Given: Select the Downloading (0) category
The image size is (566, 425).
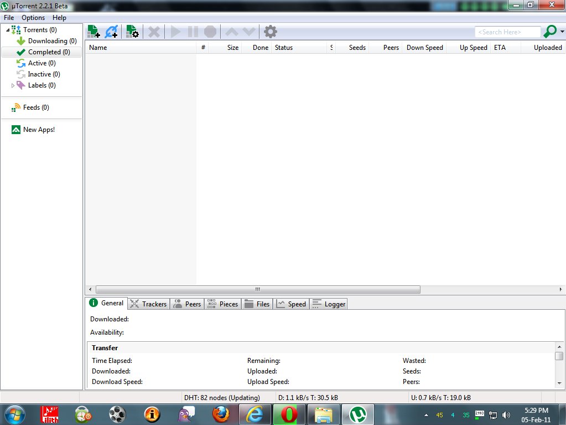Looking at the screenshot, I should [46, 41].
